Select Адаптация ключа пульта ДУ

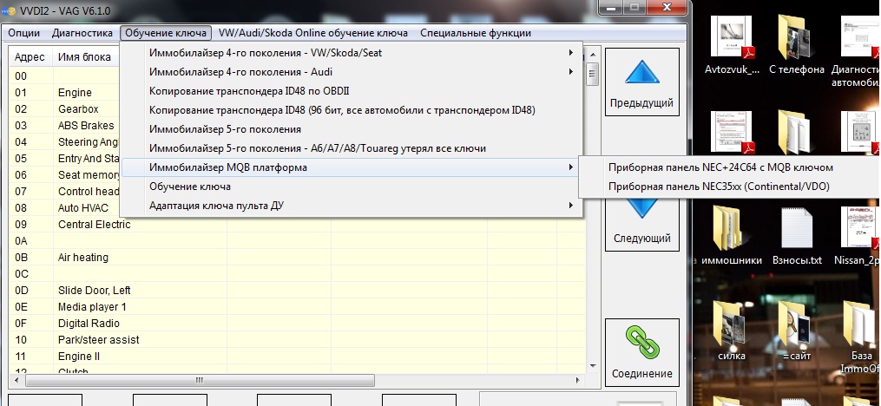(x=352, y=206)
